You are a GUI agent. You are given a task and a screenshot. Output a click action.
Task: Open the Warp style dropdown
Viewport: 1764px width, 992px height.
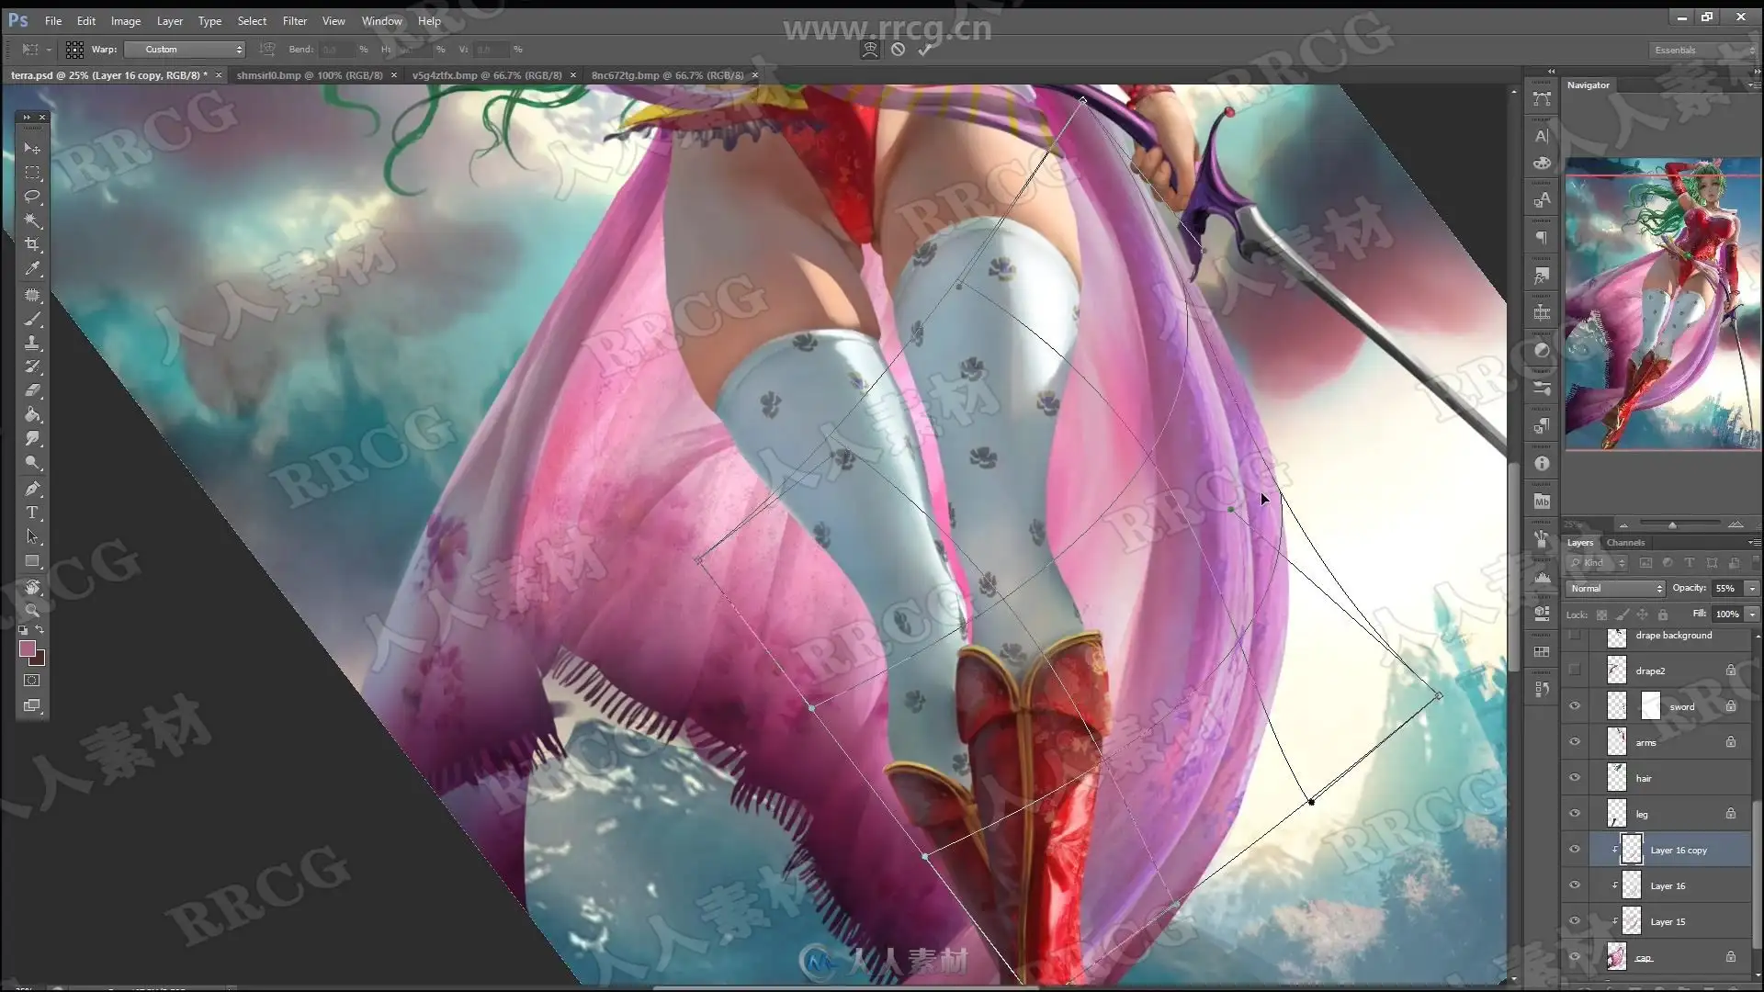coord(186,50)
